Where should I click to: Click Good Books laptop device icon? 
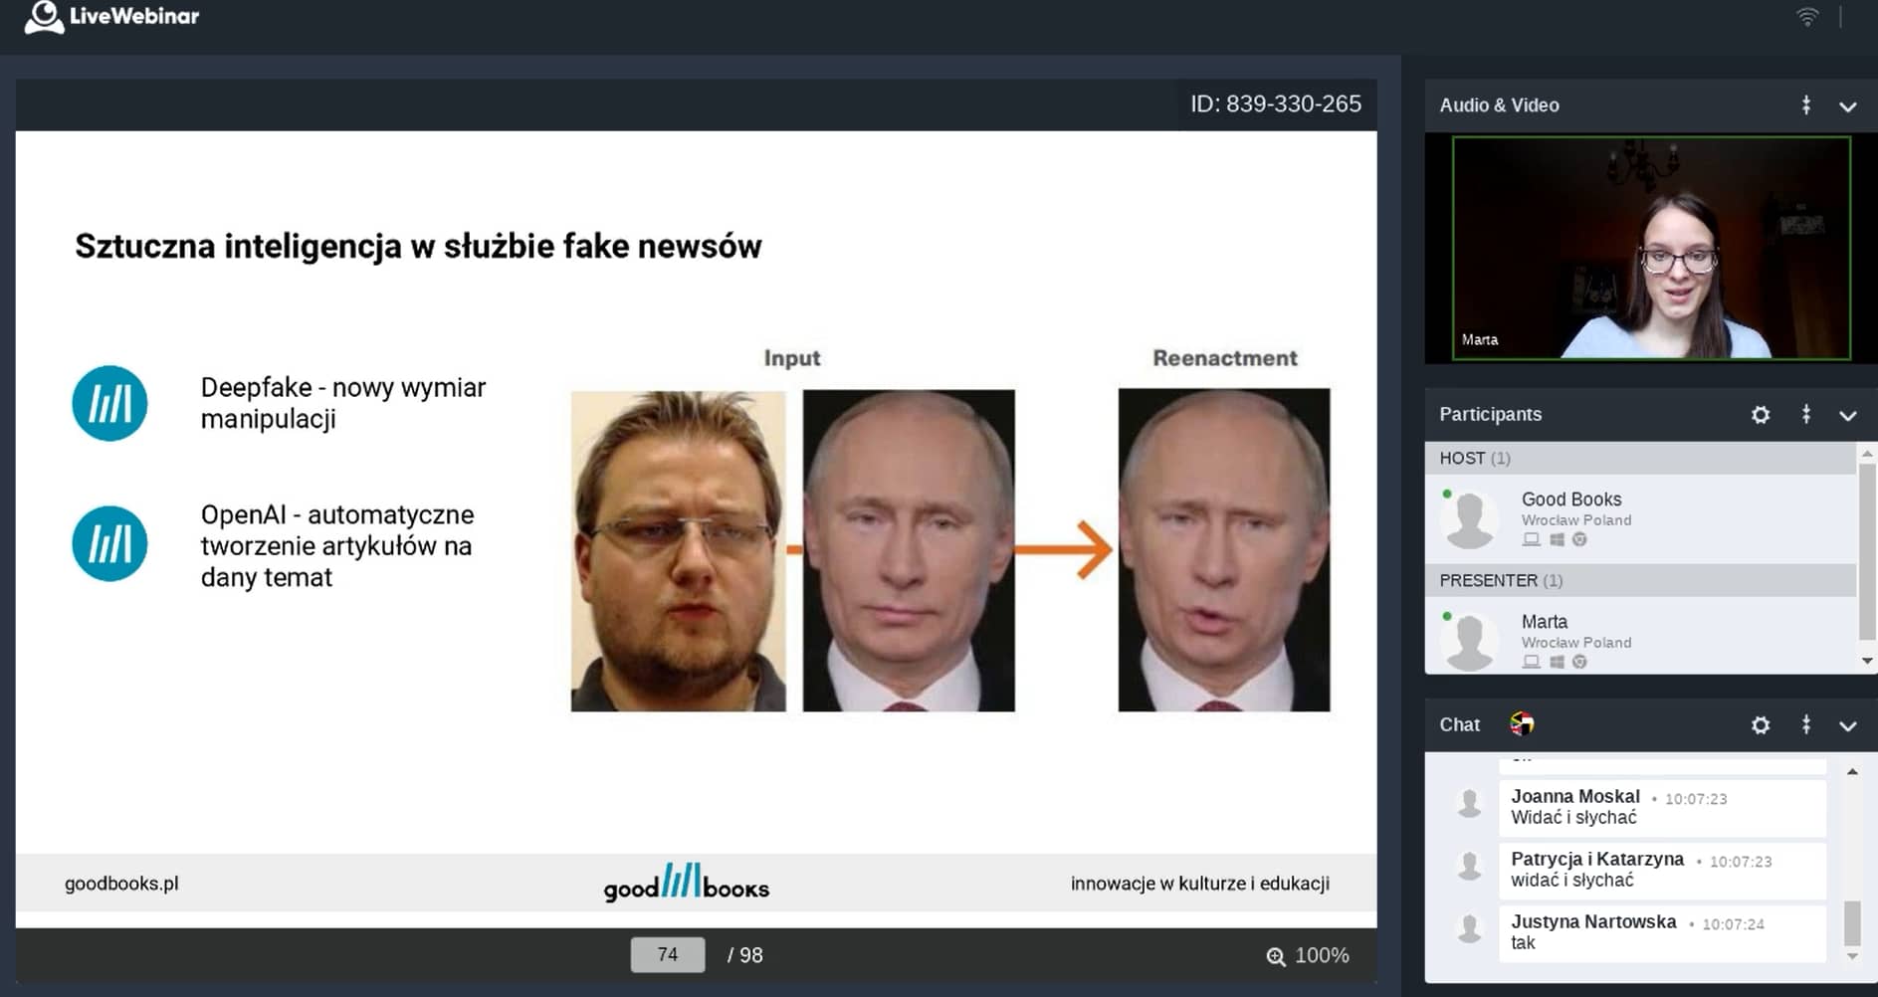[1532, 539]
